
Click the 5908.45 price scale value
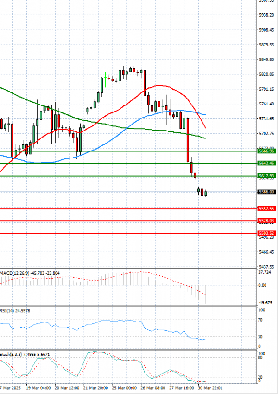click(x=266, y=30)
